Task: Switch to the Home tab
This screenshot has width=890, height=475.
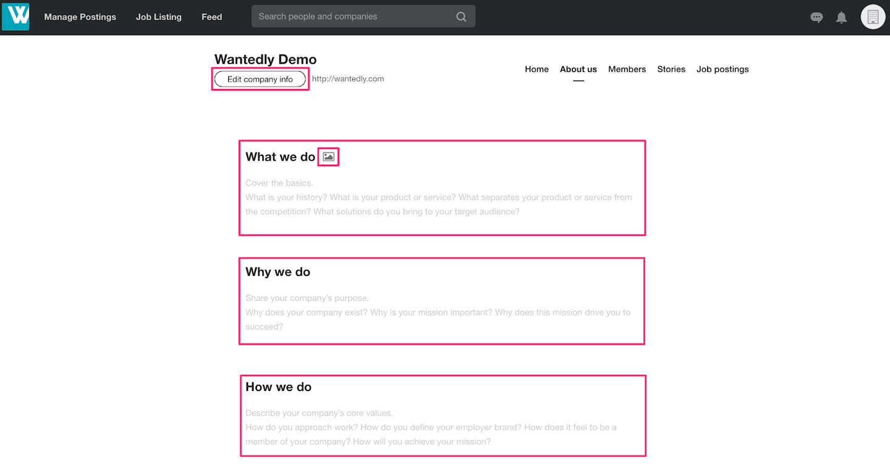Action: (x=536, y=69)
